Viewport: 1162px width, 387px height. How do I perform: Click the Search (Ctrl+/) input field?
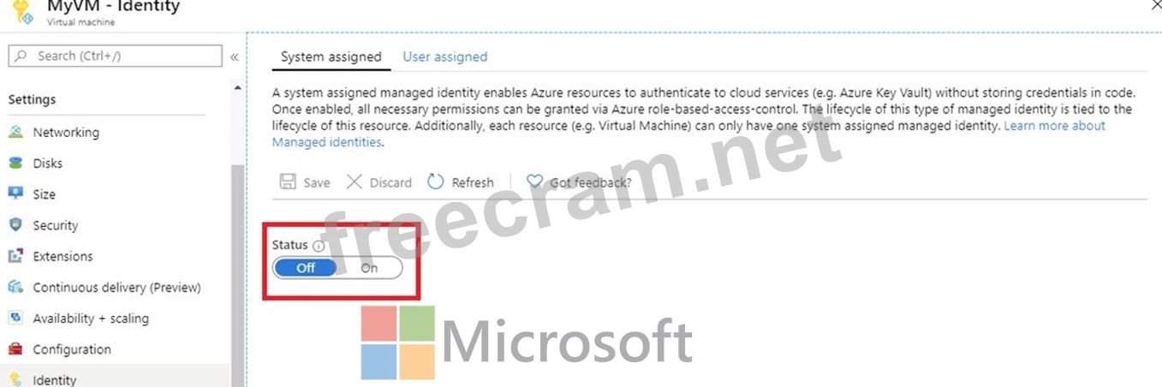tap(116, 56)
